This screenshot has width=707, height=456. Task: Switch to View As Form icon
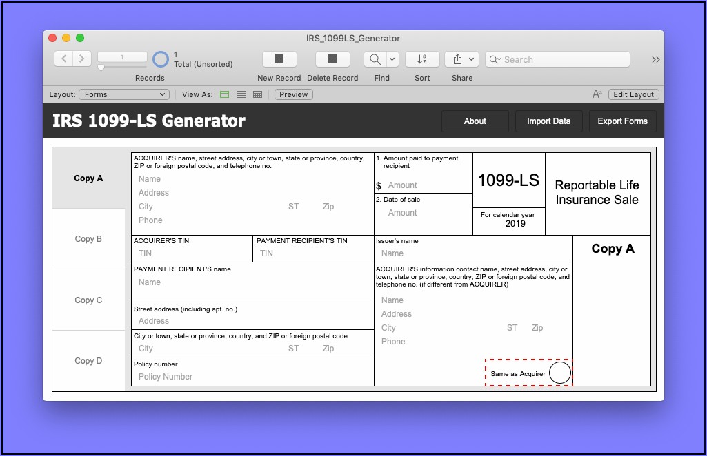click(x=225, y=94)
